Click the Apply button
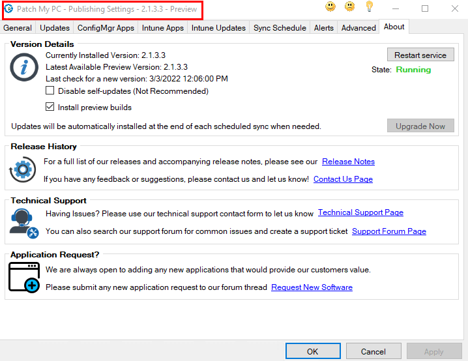This screenshot has width=468, height=361. point(434,351)
